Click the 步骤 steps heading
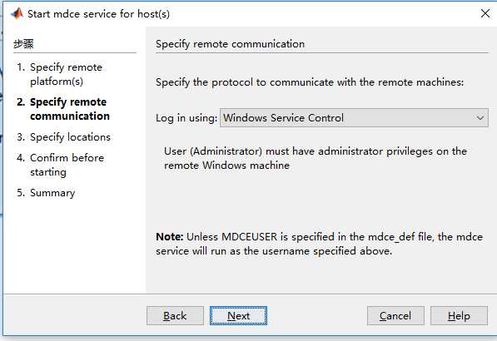The image size is (497, 341). (23, 44)
